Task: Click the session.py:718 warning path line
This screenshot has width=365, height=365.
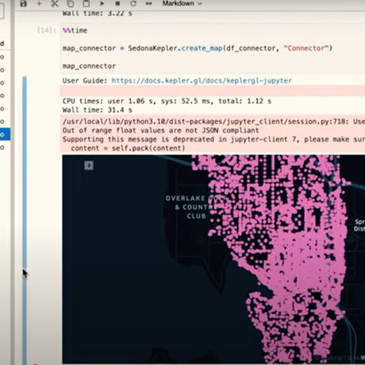Action: [x=213, y=122]
